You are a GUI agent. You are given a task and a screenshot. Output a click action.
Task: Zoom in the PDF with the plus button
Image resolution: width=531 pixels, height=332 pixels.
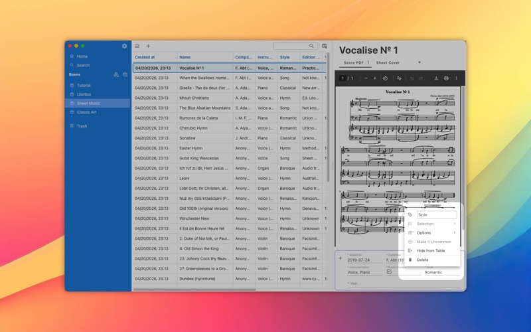pos(374,78)
